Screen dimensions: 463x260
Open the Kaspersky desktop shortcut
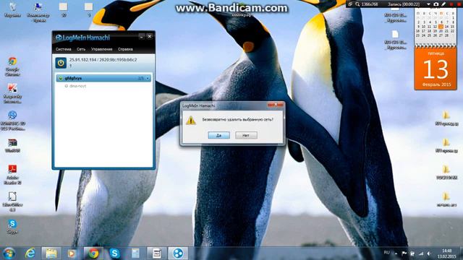pyautogui.click(x=12, y=93)
